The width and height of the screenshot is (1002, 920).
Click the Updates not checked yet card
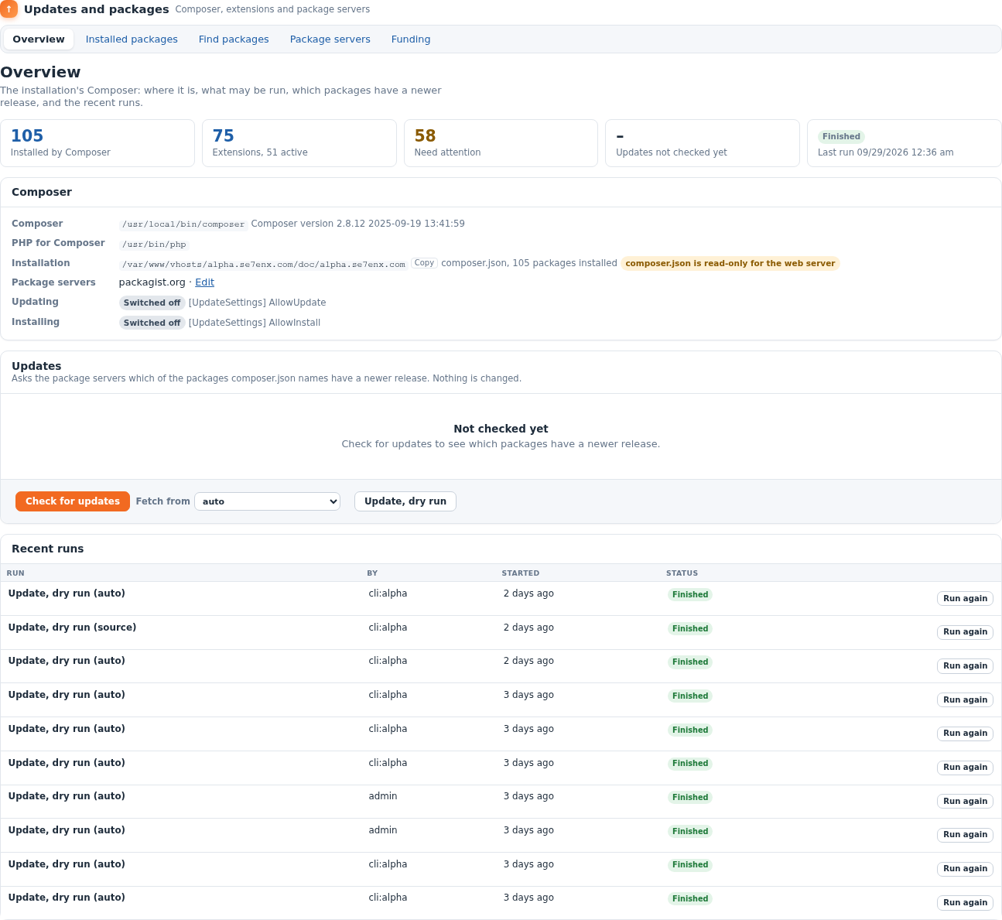[x=703, y=143]
